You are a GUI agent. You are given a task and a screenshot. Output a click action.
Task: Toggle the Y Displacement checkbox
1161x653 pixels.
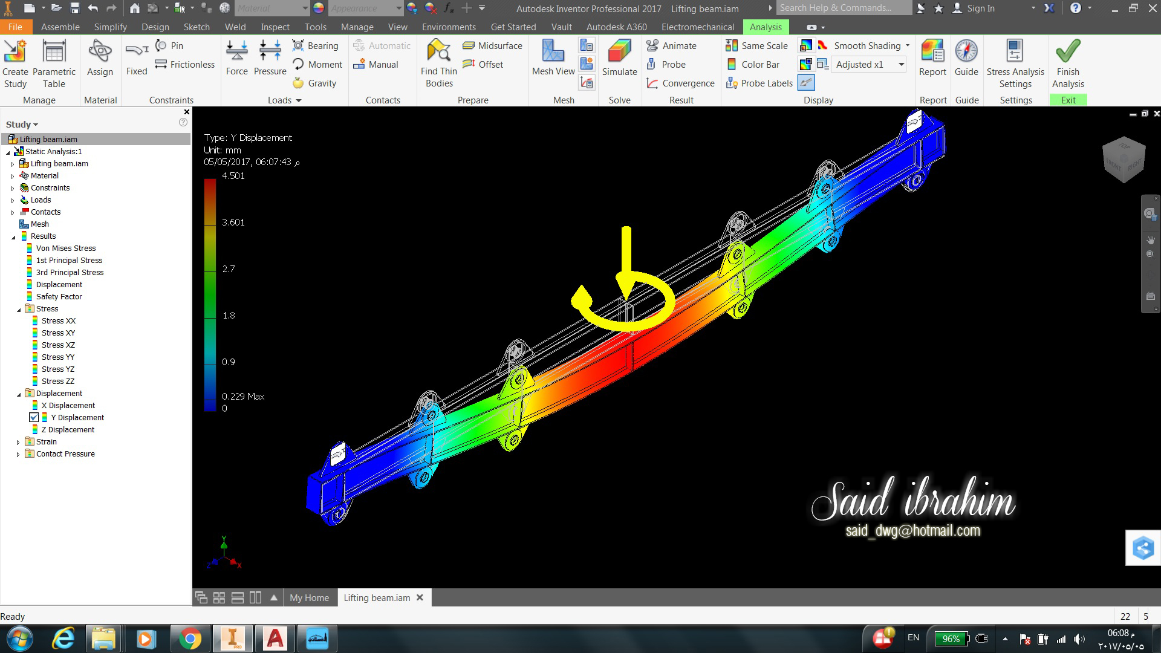pos(34,418)
